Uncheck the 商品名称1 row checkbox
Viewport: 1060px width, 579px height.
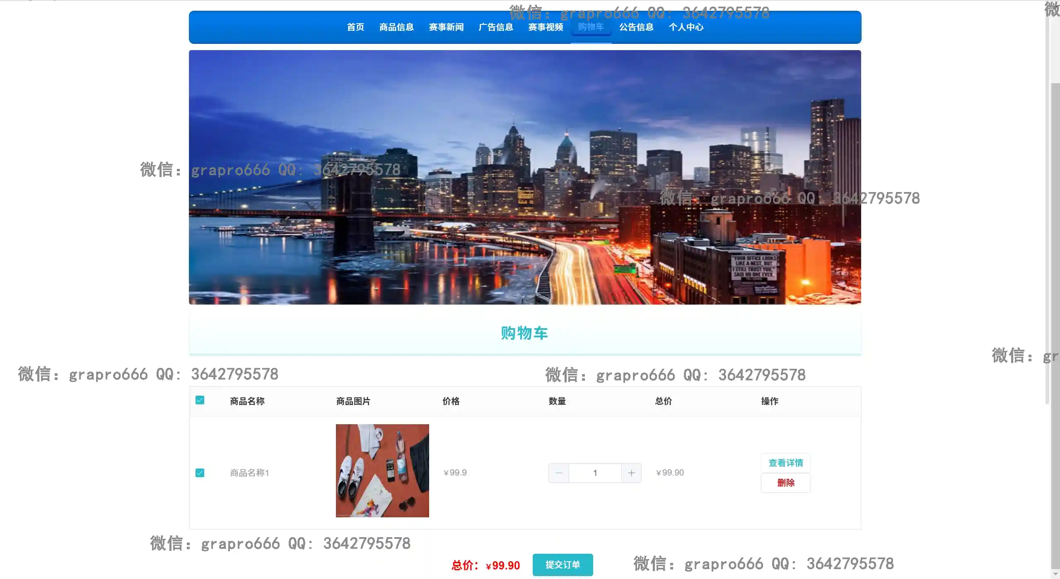pyautogui.click(x=200, y=473)
